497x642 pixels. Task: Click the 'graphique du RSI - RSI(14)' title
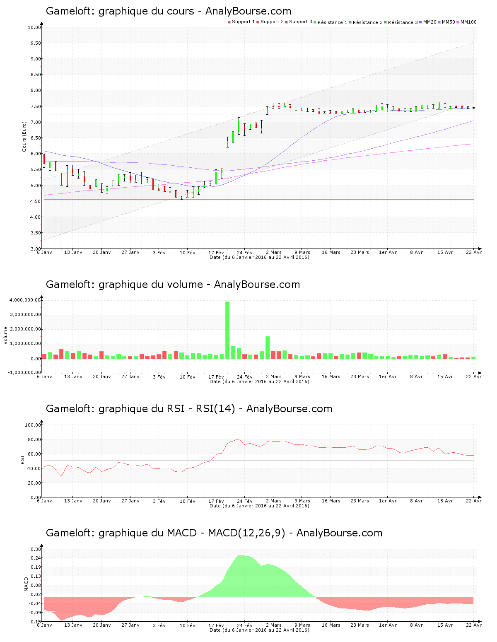[x=189, y=409]
